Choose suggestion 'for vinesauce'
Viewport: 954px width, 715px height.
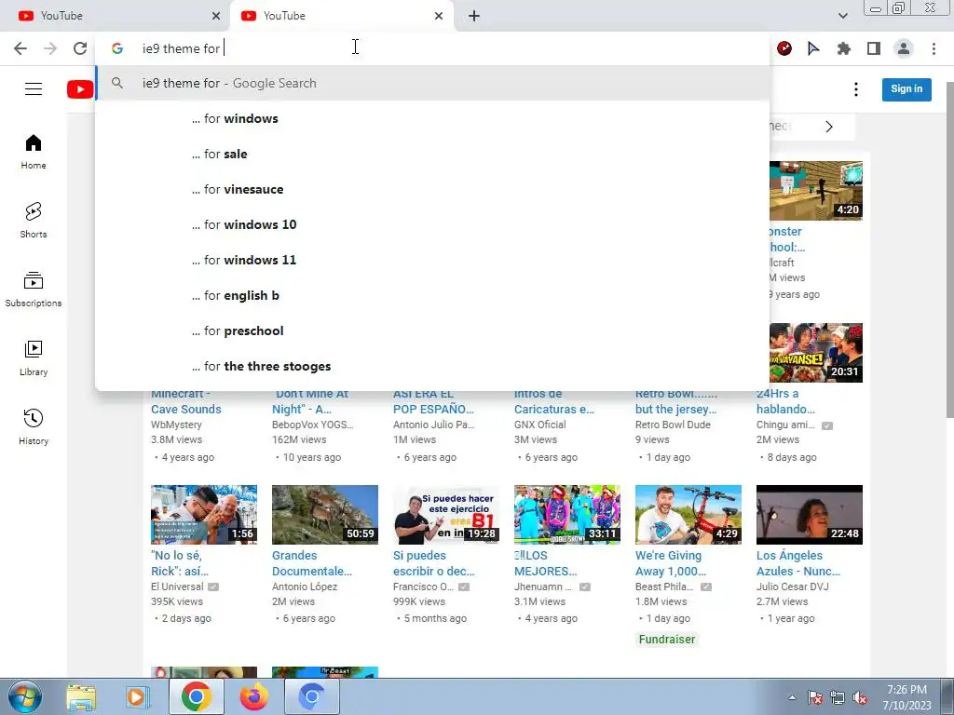(x=432, y=189)
